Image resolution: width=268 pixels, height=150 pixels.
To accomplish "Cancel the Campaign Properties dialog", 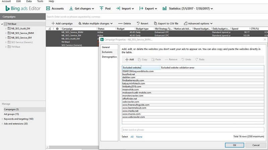I will [256, 145].
